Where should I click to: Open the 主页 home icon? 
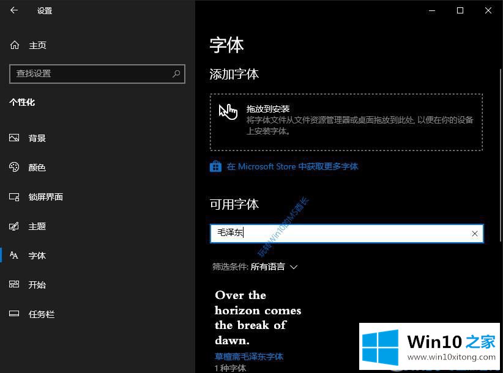pos(15,45)
